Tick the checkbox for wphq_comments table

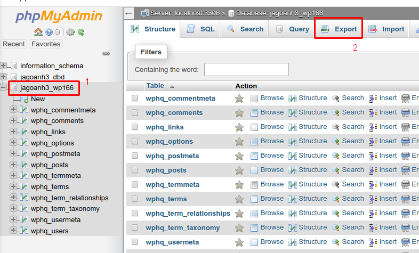pyautogui.click(x=135, y=113)
